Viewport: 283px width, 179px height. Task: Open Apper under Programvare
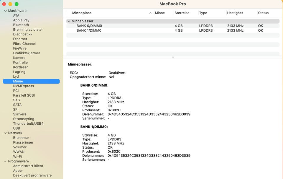(x=18, y=171)
